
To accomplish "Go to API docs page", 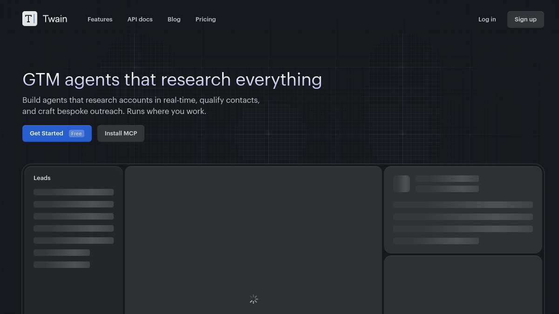I will (140, 19).
